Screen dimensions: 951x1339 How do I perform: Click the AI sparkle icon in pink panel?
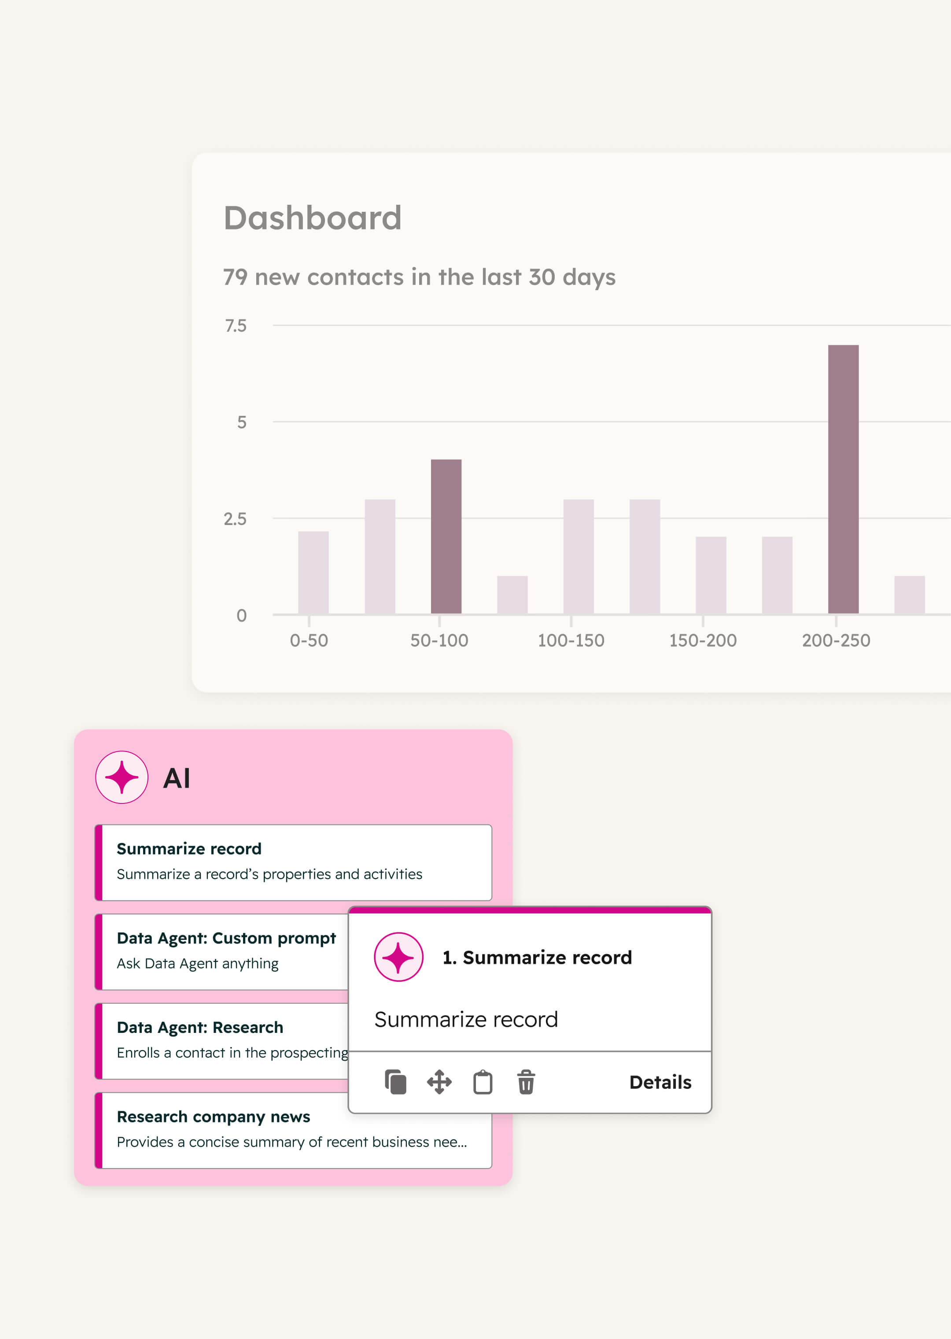point(122,777)
